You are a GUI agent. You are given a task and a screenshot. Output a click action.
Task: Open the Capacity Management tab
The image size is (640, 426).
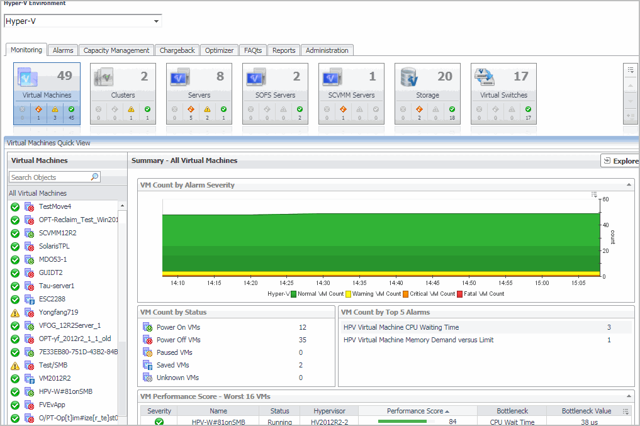tap(116, 50)
